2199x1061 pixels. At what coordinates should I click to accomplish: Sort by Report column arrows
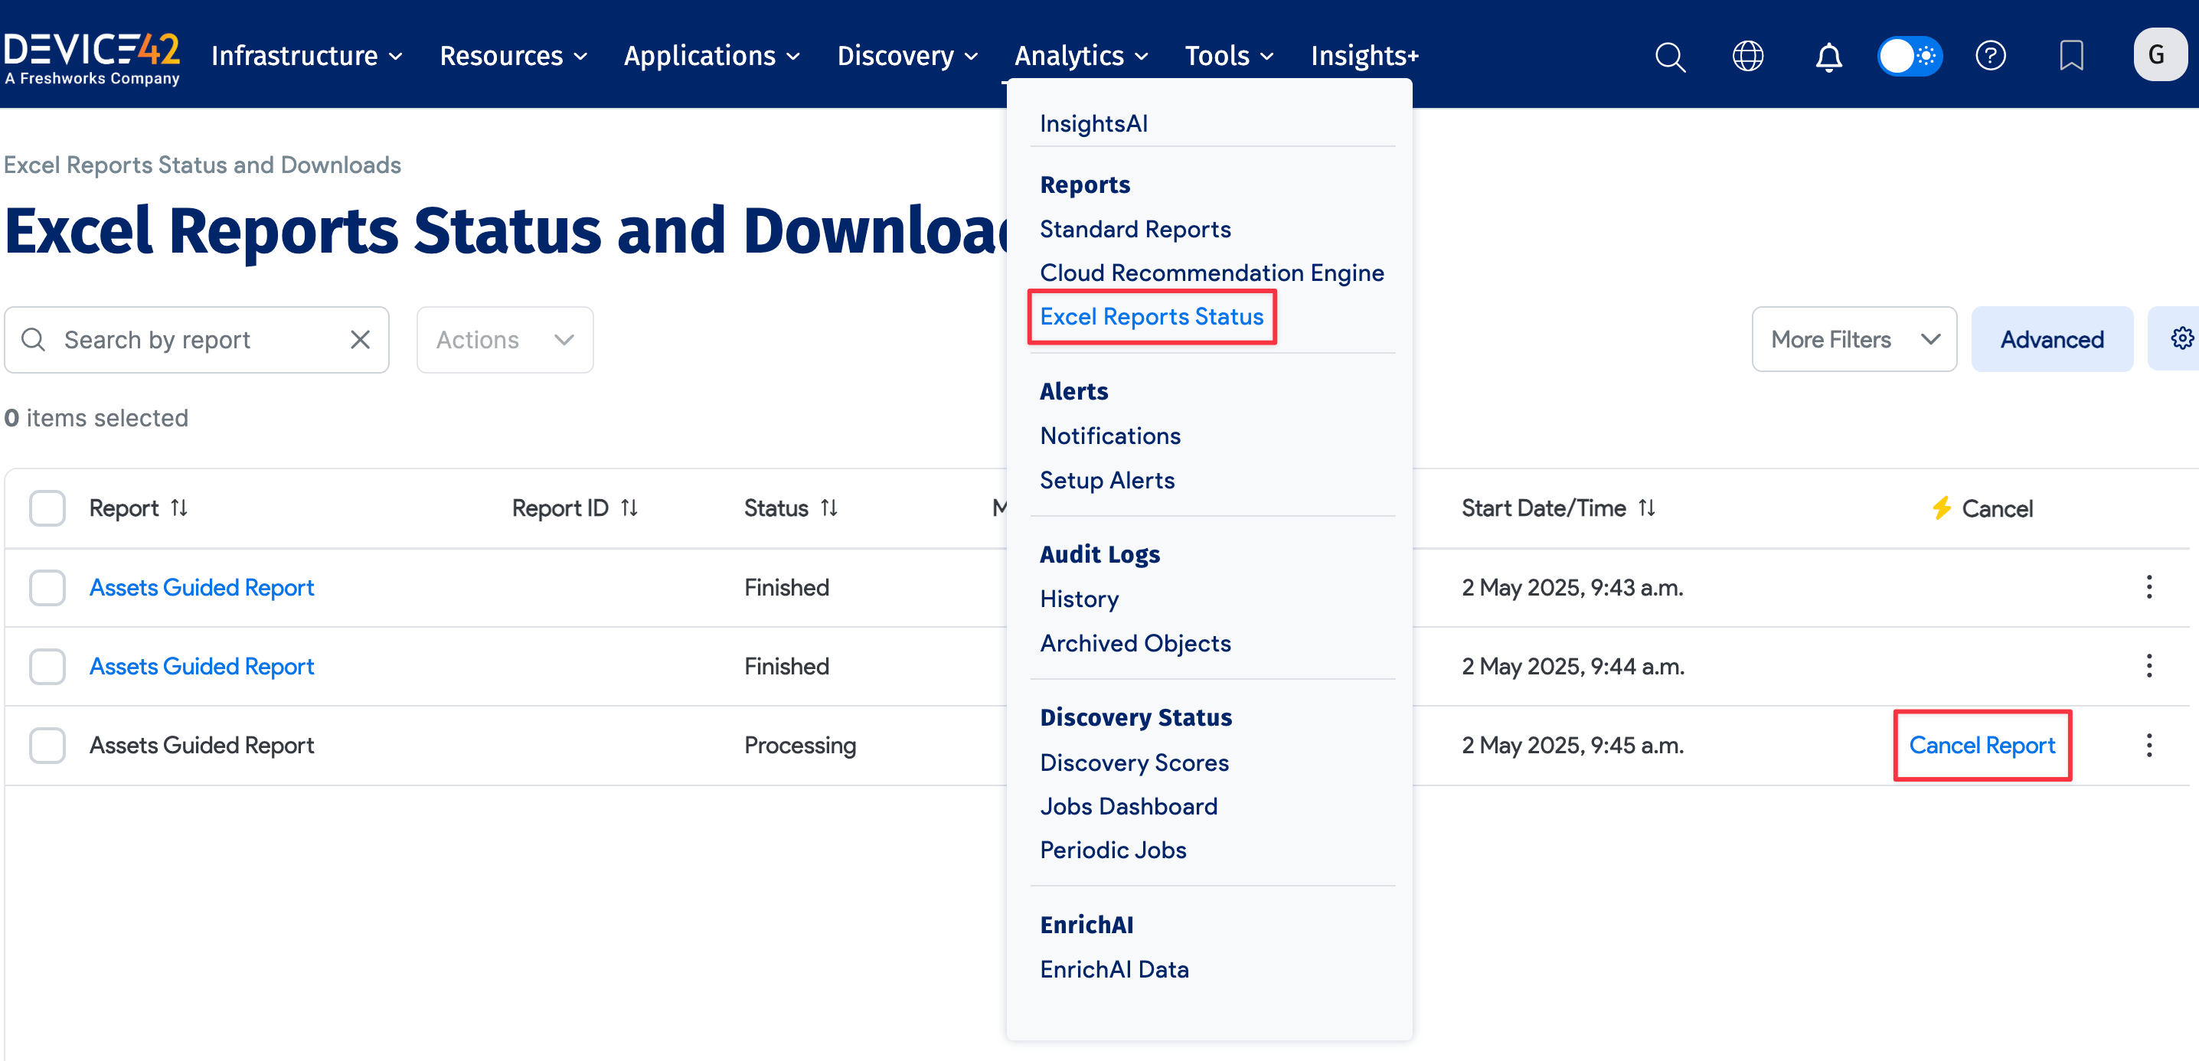coord(179,508)
